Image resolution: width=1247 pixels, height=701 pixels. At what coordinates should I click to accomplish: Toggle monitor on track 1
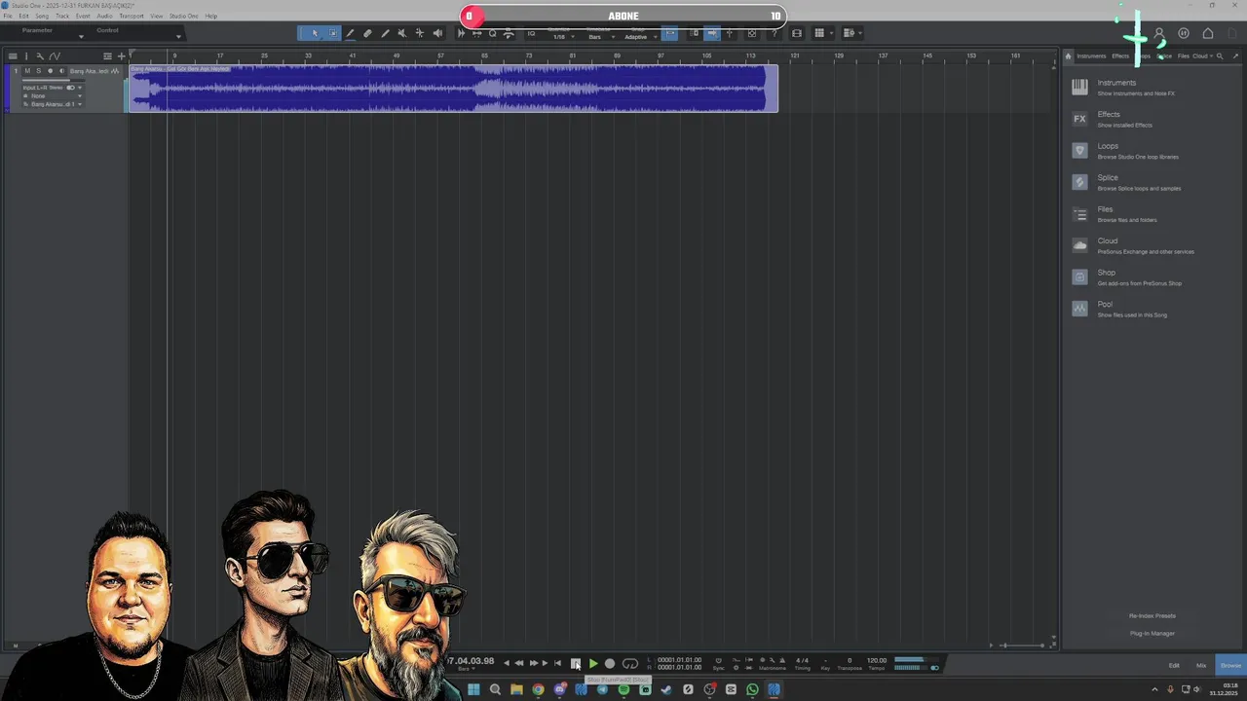coord(61,71)
